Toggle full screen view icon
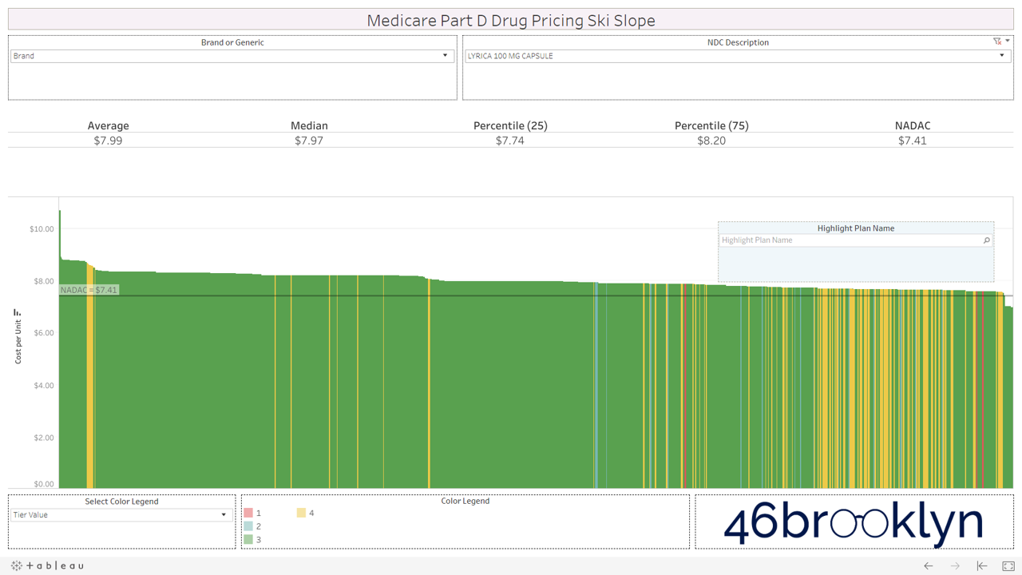This screenshot has height=575, width=1022. pyautogui.click(x=1008, y=565)
